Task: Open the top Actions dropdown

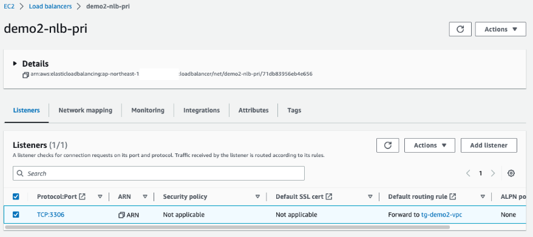Action: (x=500, y=29)
